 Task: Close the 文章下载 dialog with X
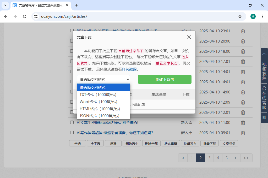[189, 37]
